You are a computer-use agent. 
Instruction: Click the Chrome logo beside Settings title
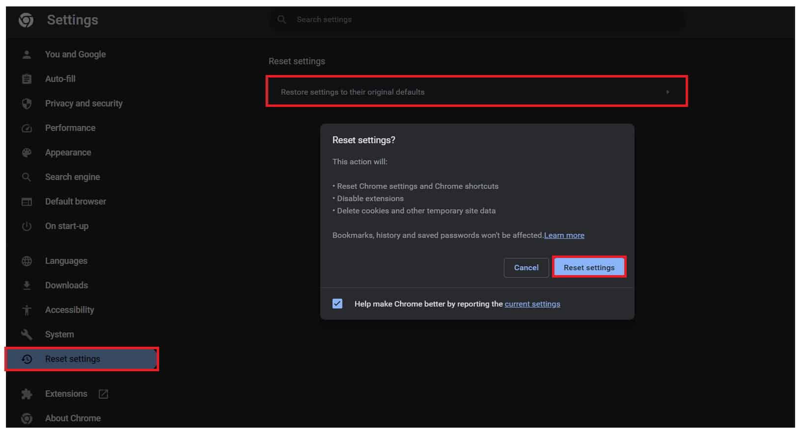click(26, 20)
